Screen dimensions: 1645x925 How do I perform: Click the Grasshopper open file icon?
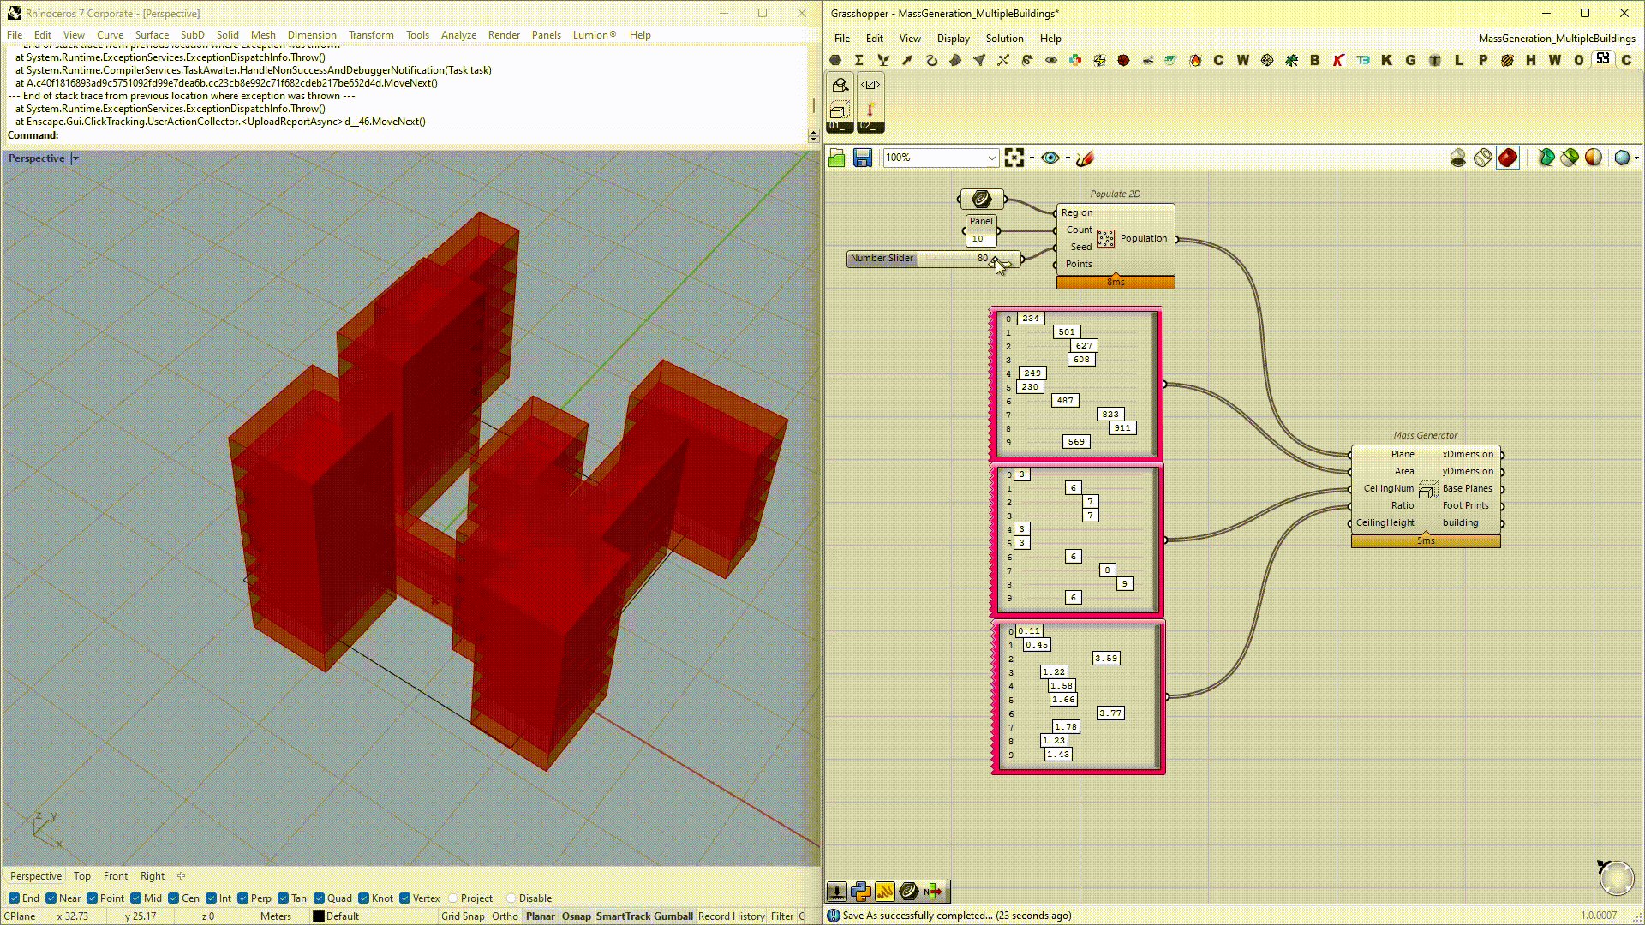(837, 158)
